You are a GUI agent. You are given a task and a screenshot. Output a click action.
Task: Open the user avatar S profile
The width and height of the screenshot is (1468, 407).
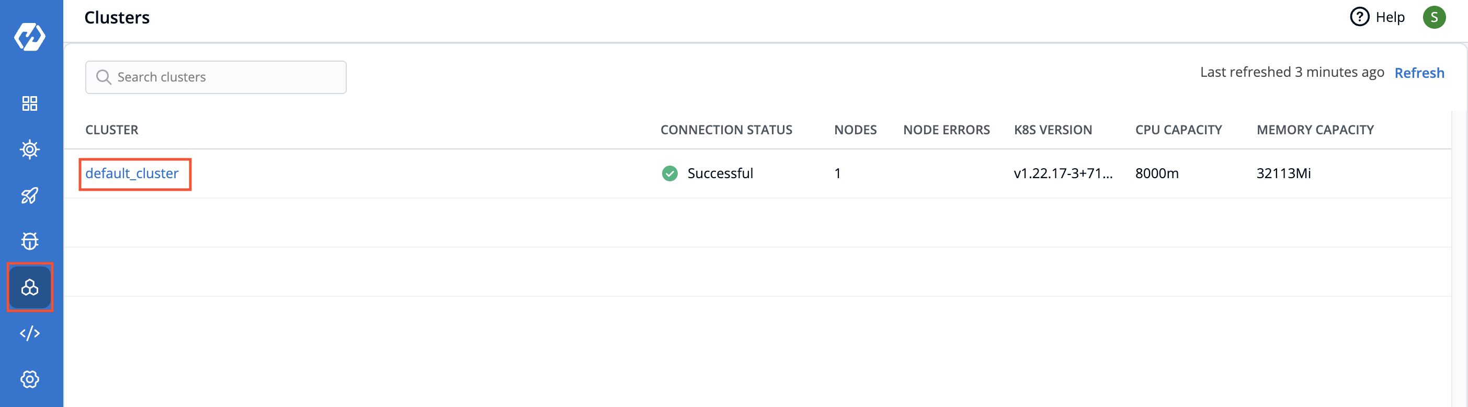point(1434,17)
